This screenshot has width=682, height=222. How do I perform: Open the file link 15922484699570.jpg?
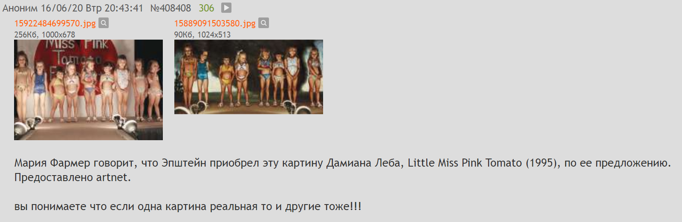coord(55,23)
